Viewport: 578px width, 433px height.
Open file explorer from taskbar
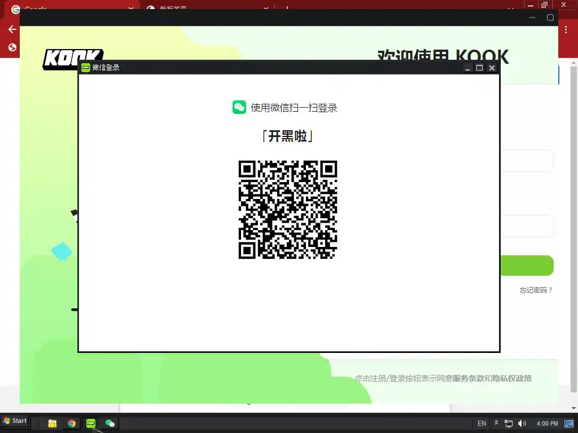52,423
